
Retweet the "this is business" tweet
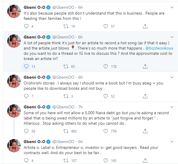point(66,27)
